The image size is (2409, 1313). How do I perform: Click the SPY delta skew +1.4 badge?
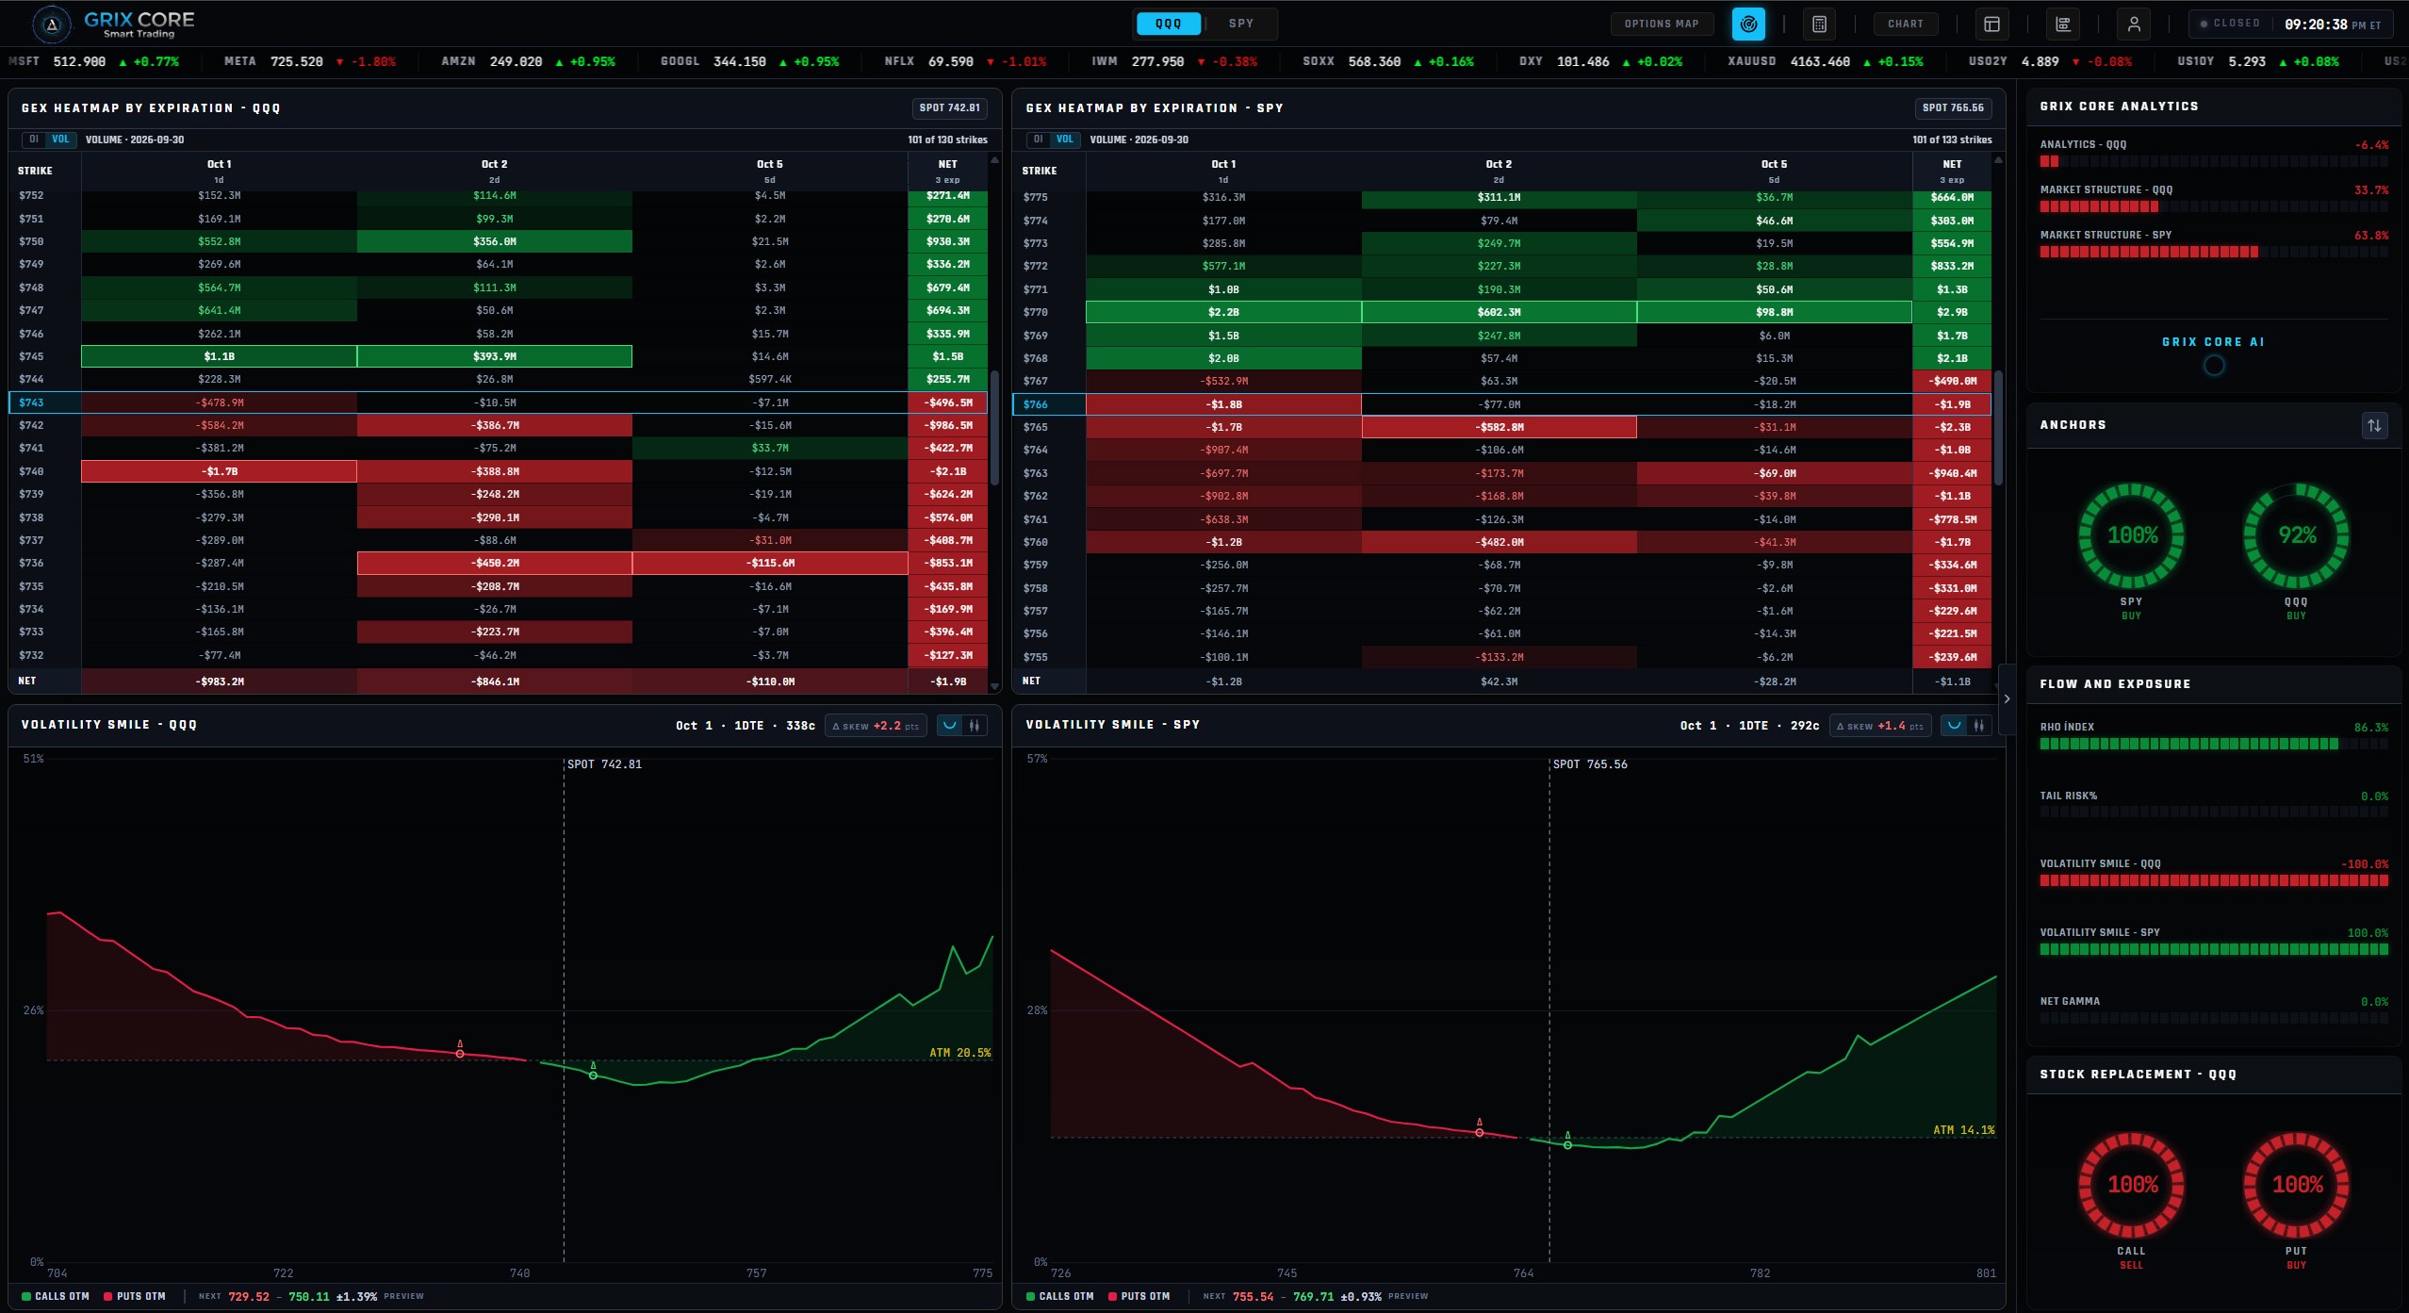click(x=1881, y=726)
